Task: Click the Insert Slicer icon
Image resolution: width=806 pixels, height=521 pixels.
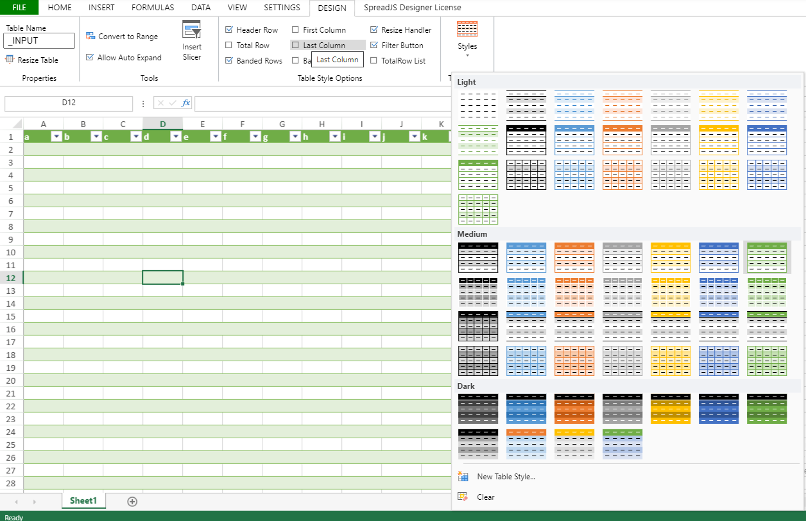Action: coord(191,30)
